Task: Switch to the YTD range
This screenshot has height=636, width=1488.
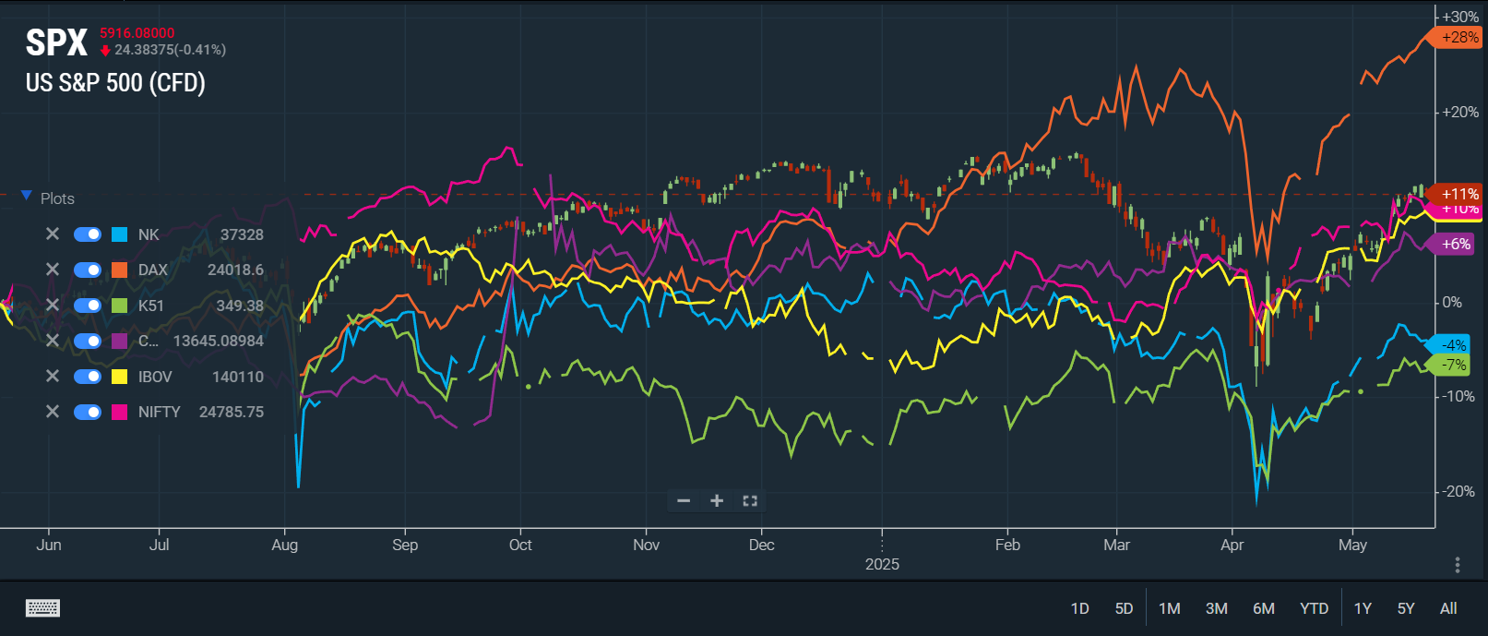Action: click(1314, 608)
